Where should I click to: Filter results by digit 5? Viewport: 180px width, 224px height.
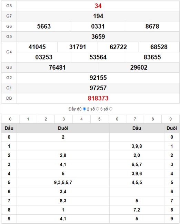click(x=99, y=119)
